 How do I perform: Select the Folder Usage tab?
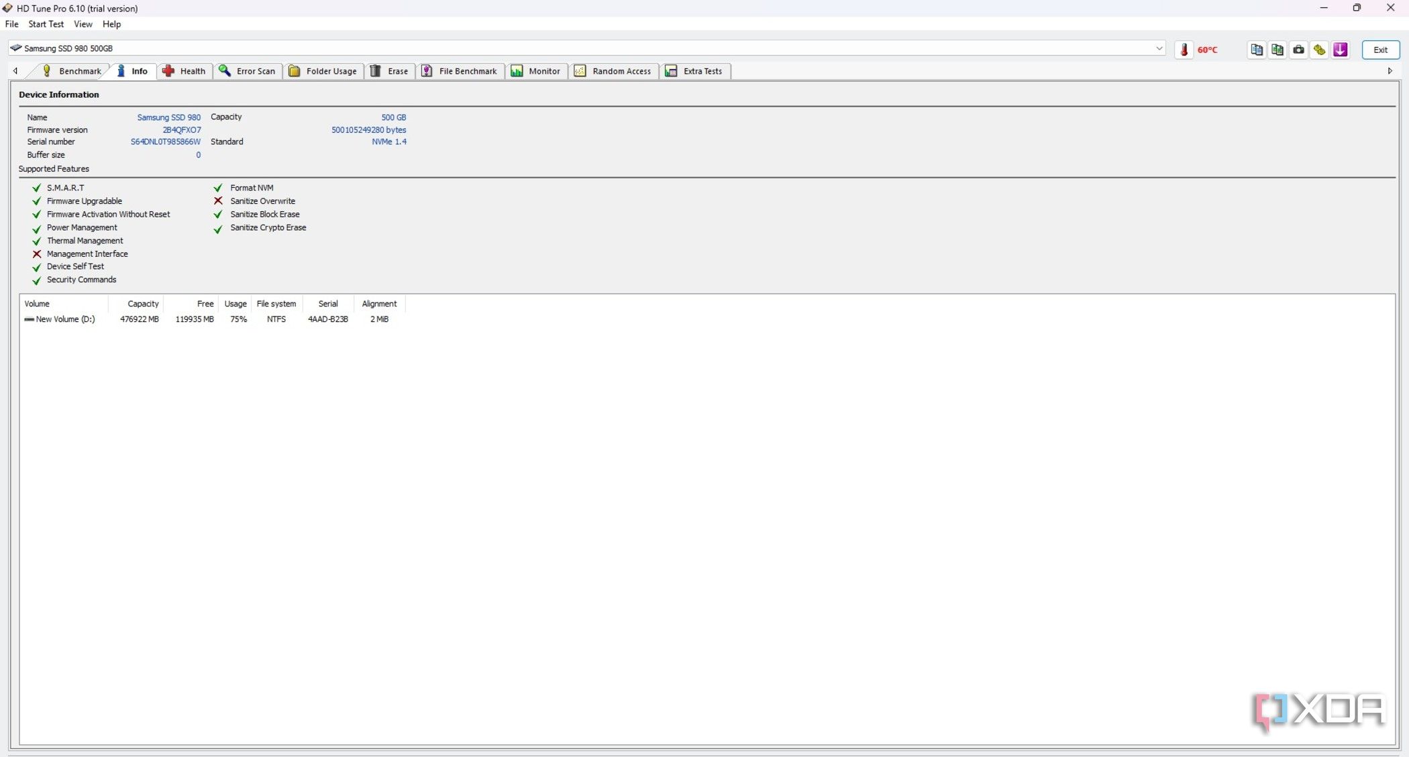pos(323,71)
